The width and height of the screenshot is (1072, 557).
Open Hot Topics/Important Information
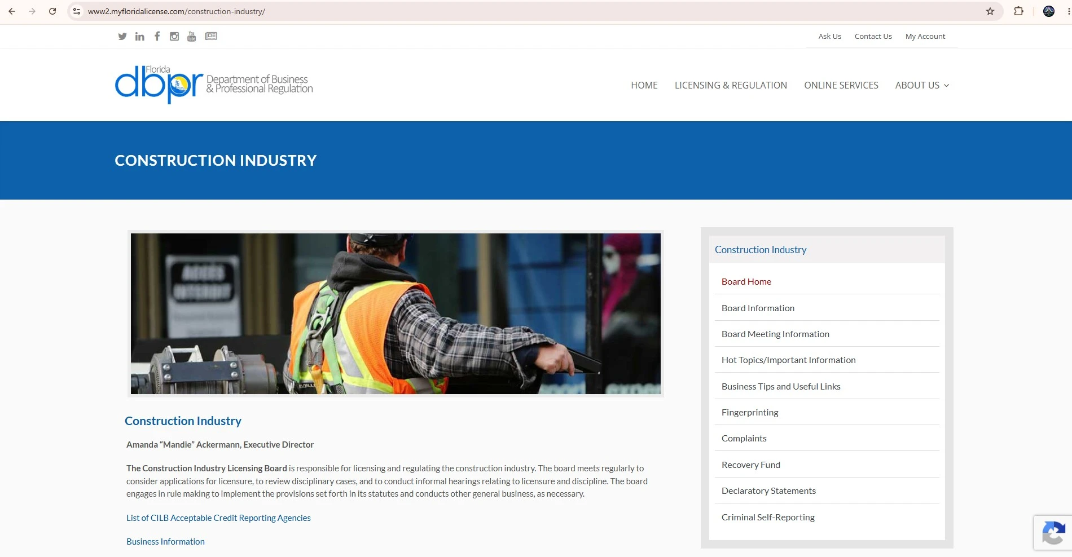click(788, 360)
